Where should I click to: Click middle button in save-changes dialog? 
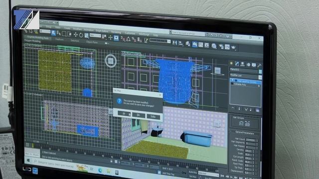click(139, 115)
